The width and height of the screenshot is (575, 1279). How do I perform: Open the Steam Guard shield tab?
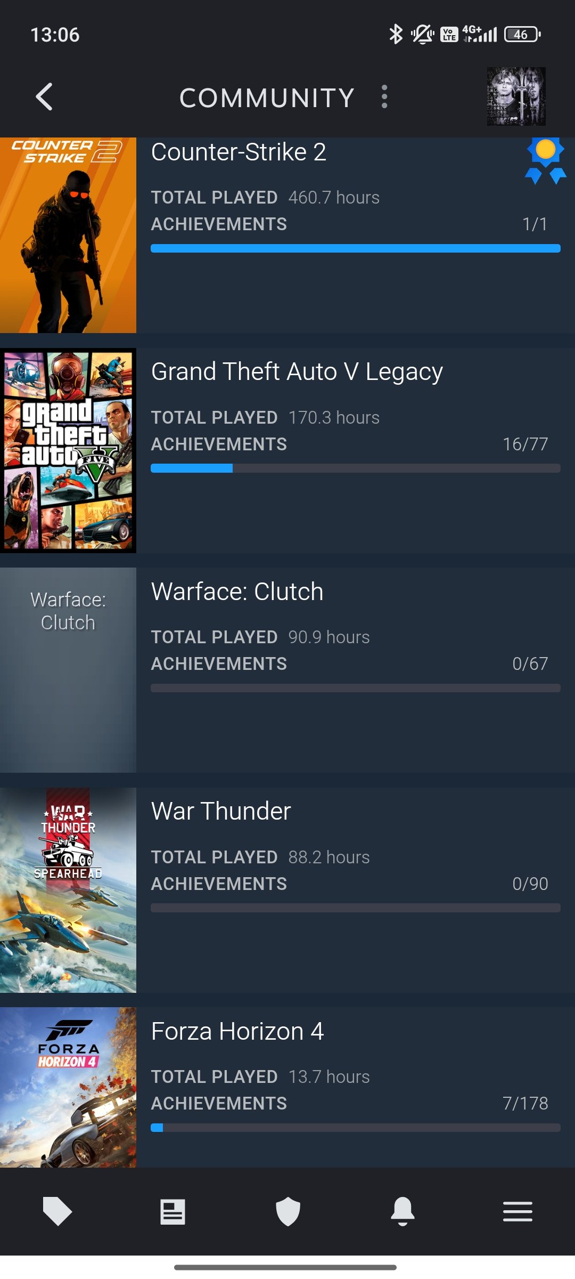(x=288, y=1211)
